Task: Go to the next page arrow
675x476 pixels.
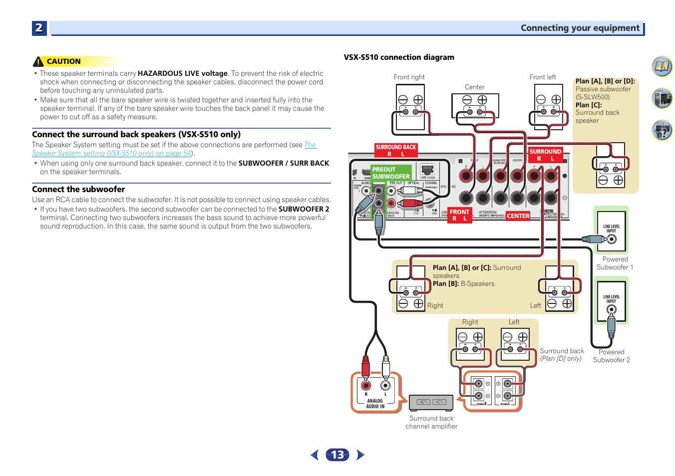Action: [x=360, y=455]
